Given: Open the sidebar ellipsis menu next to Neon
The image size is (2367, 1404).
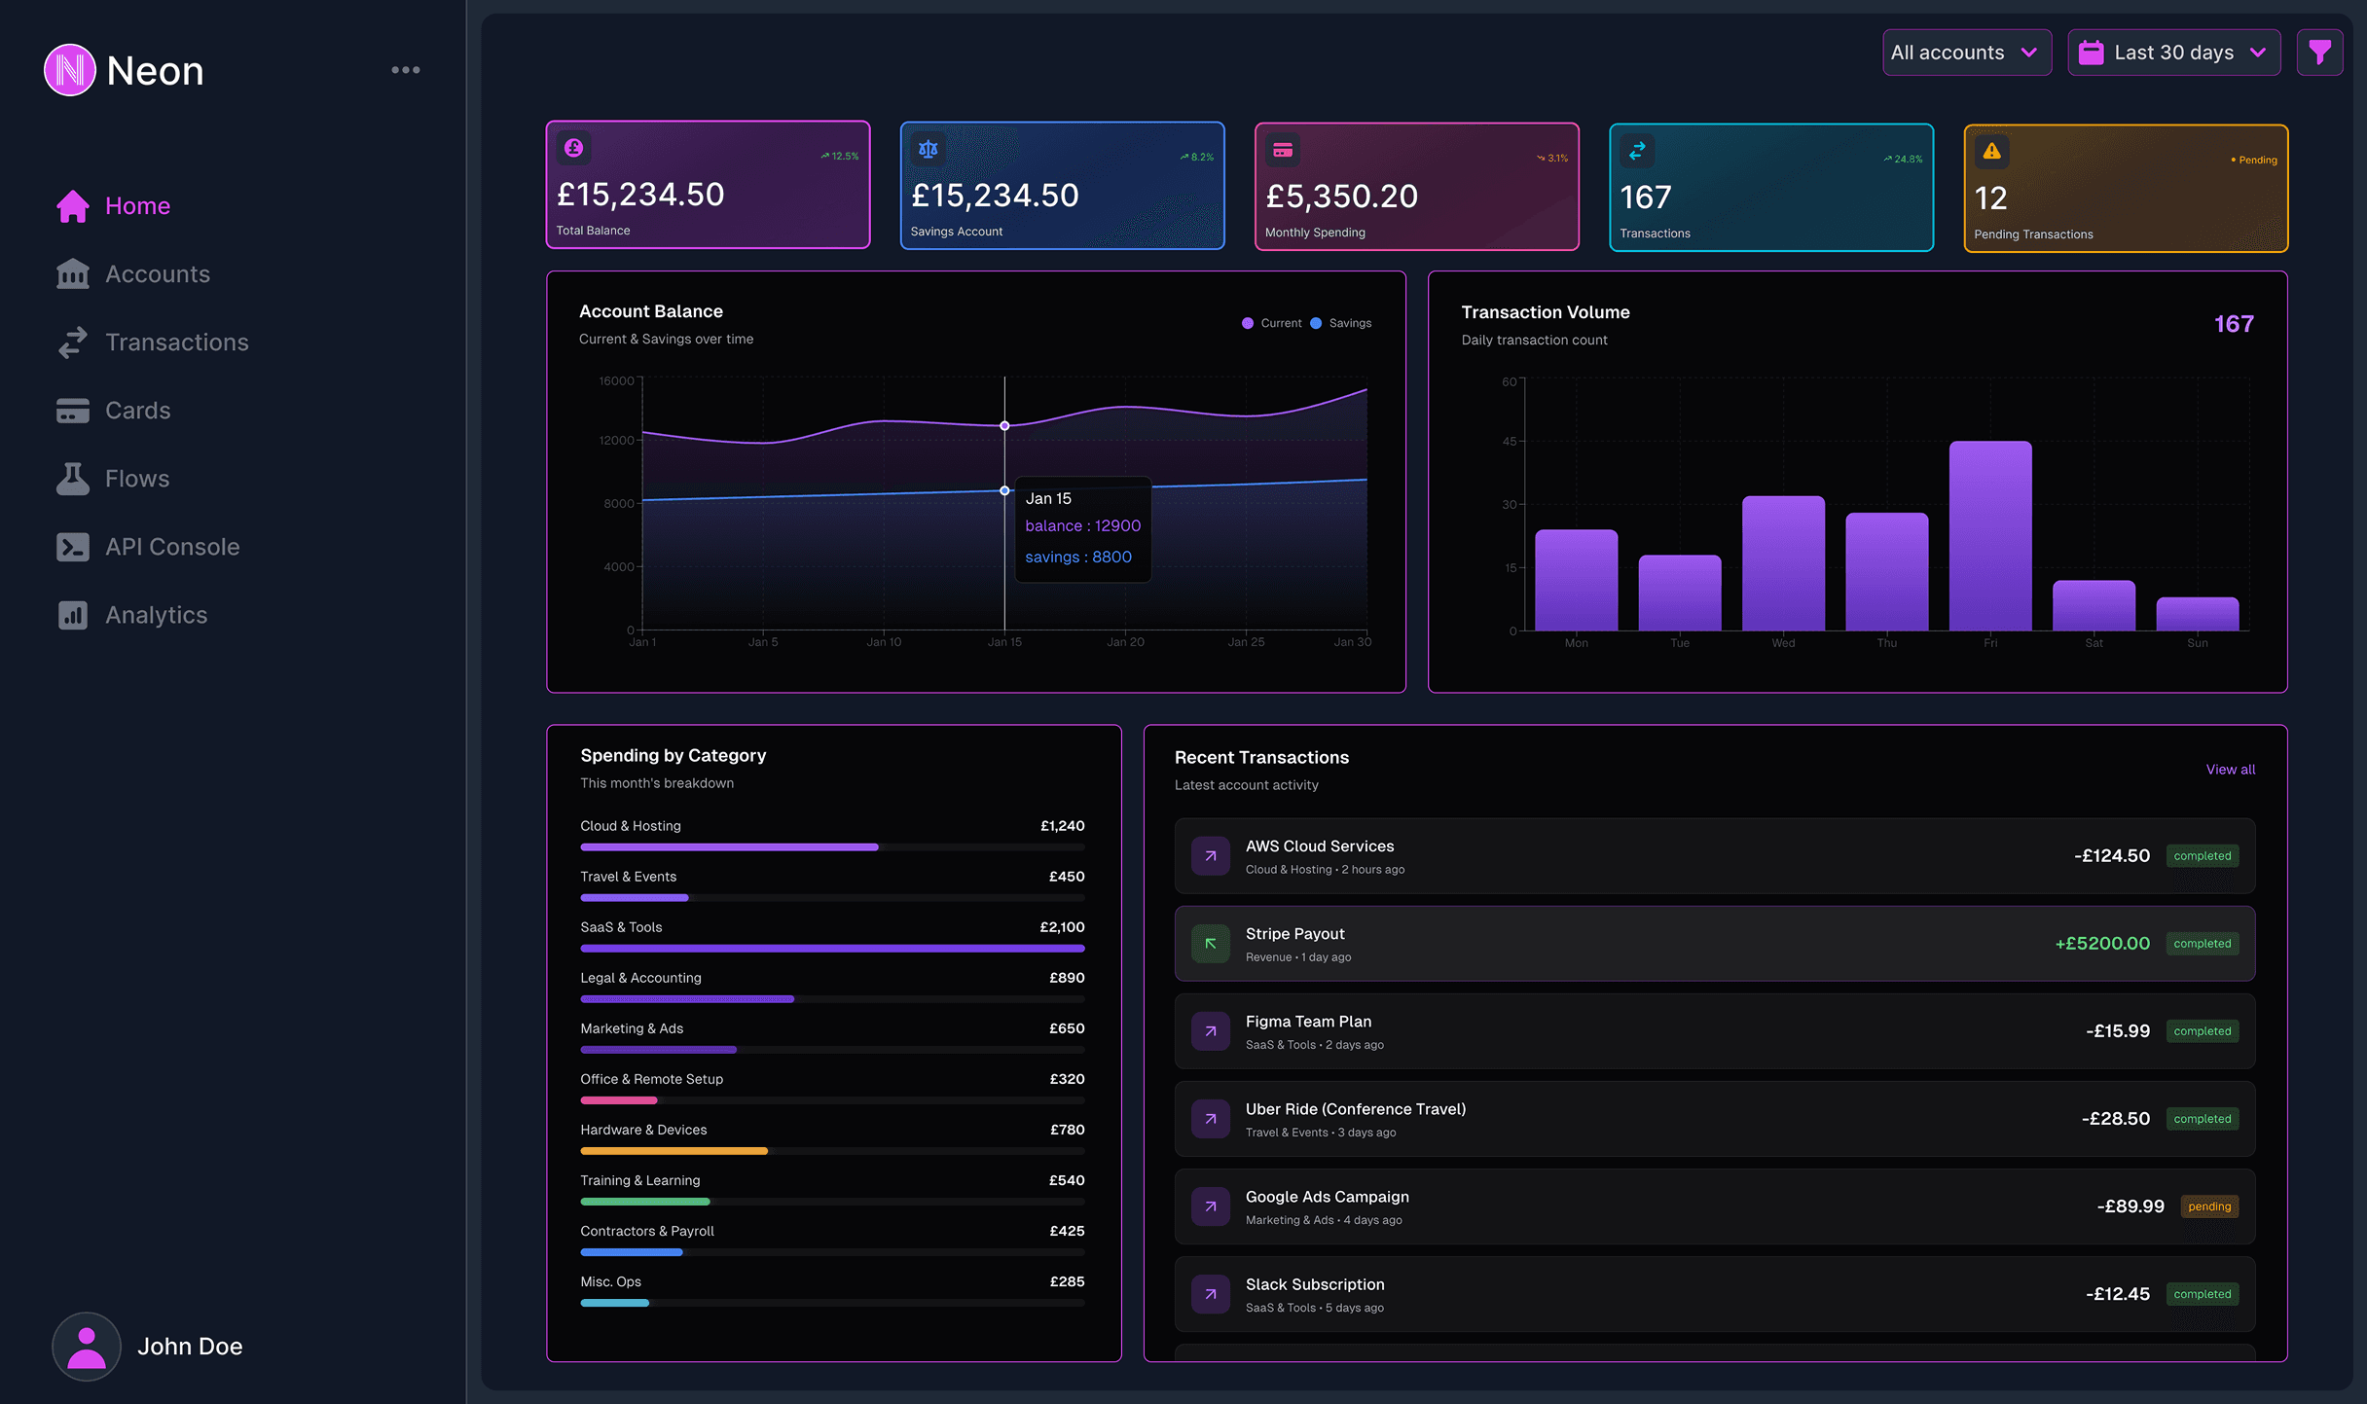Looking at the screenshot, I should click(406, 69).
